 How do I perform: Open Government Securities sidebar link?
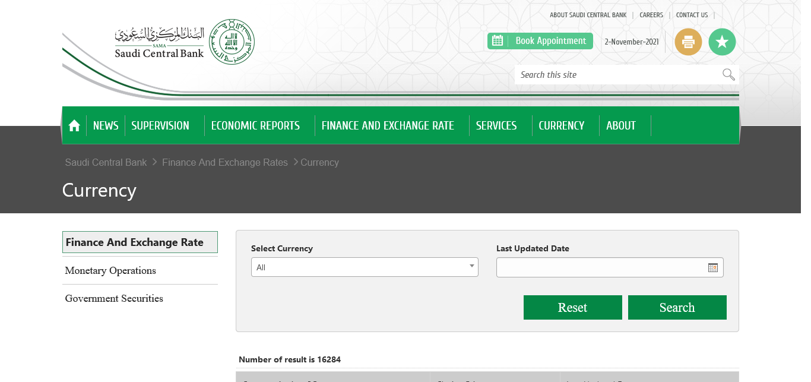(x=114, y=298)
